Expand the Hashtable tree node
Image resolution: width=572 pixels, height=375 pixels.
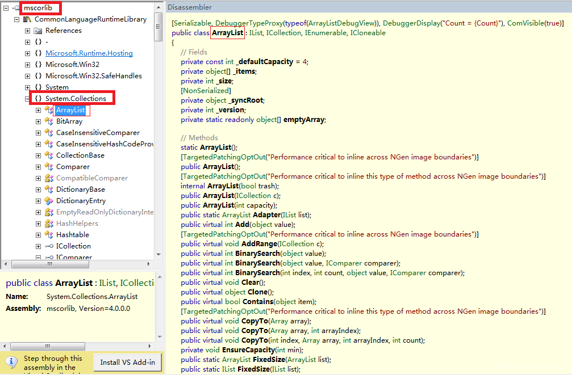(x=38, y=235)
